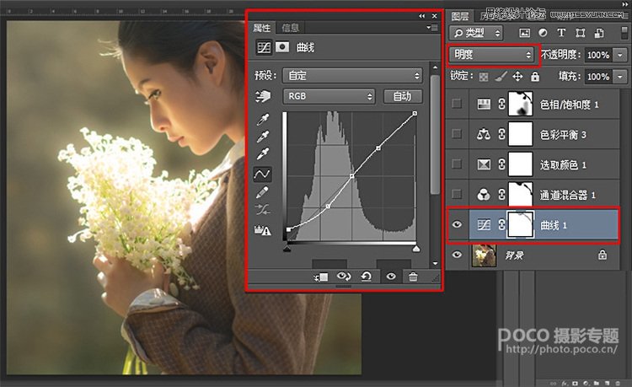Pick the black point eyedropper
The height and width of the screenshot is (387, 632).
(263, 120)
